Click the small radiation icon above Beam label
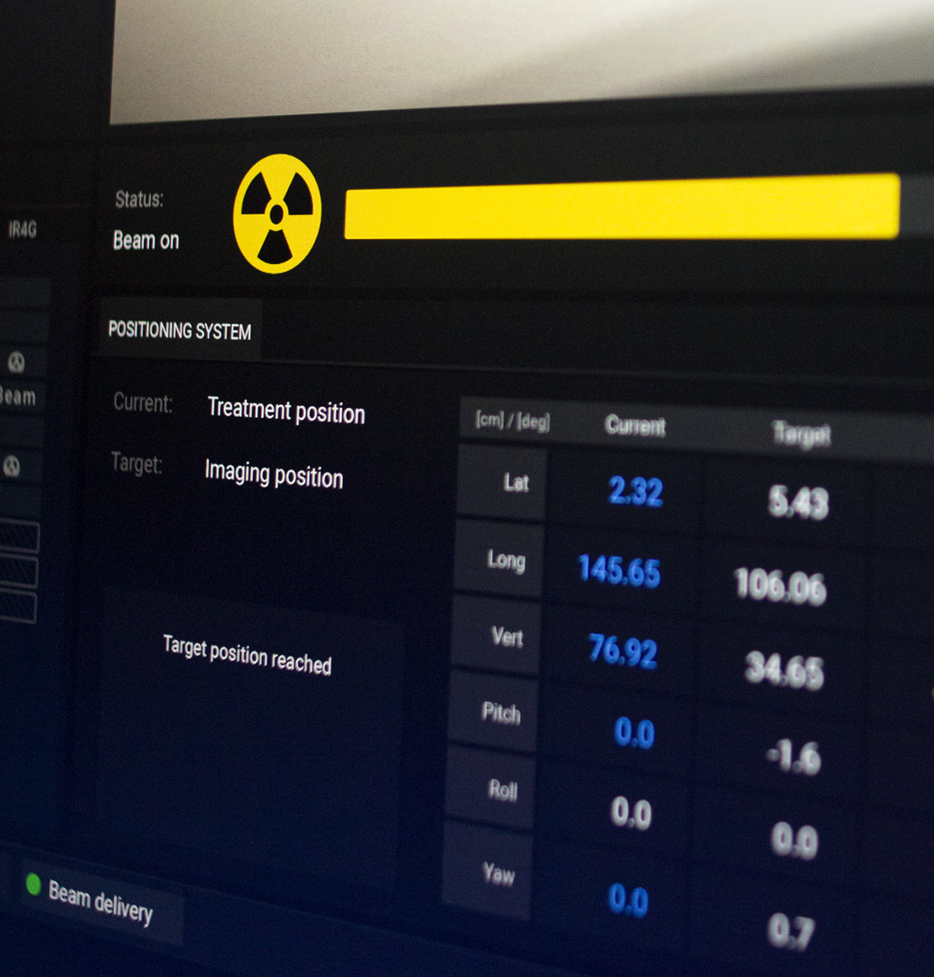 (x=16, y=362)
